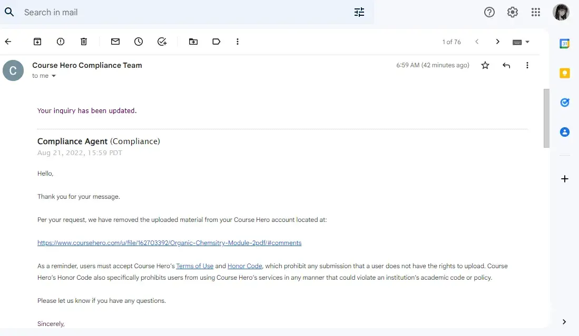Add this email to Tasks
The height and width of the screenshot is (336, 579).
(162, 42)
